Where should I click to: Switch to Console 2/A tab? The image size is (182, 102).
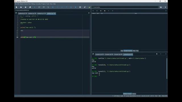tap(108, 54)
